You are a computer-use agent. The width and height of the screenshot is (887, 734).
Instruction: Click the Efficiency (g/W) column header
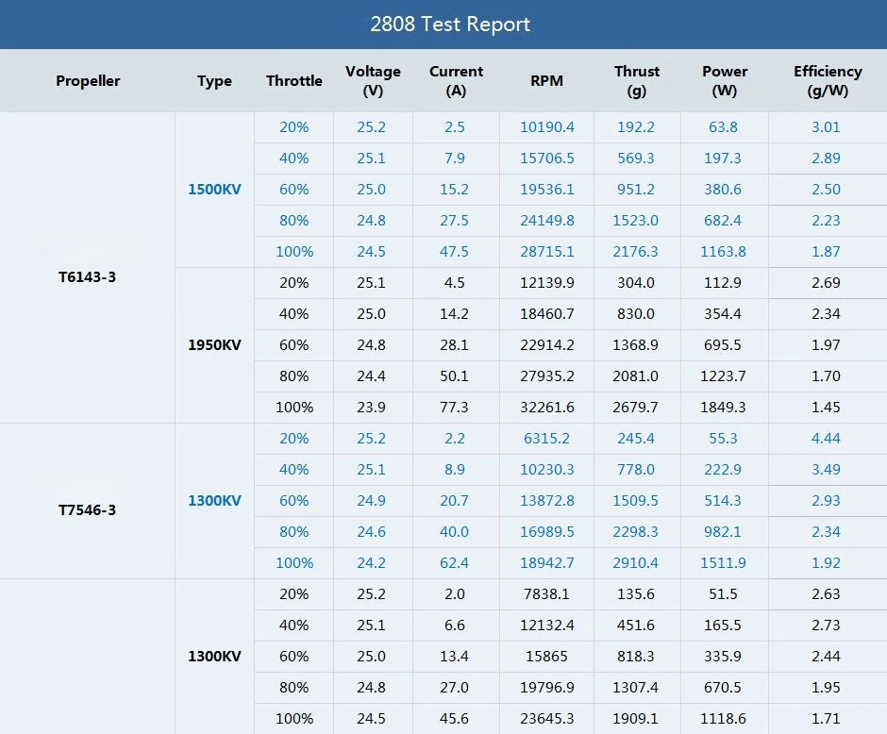(828, 81)
